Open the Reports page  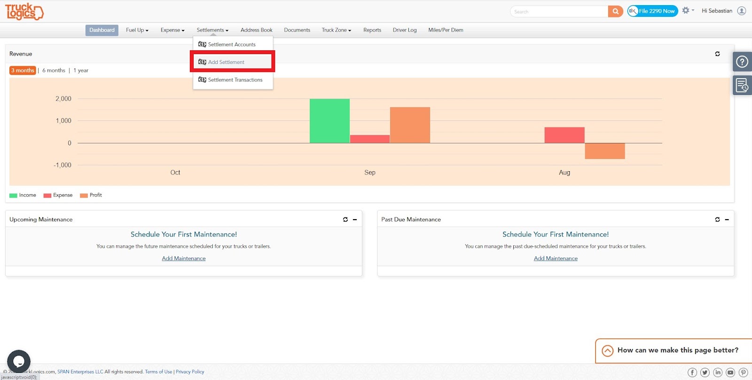coord(372,30)
